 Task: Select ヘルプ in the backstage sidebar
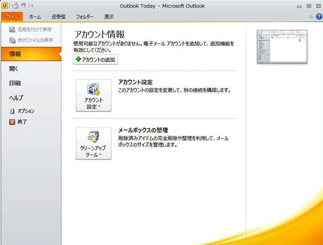pyautogui.click(x=16, y=97)
